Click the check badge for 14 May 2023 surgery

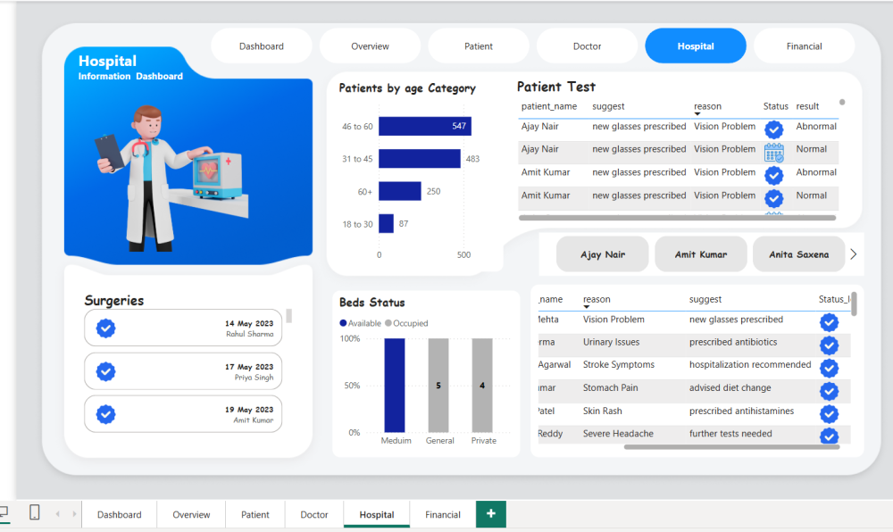pyautogui.click(x=105, y=328)
